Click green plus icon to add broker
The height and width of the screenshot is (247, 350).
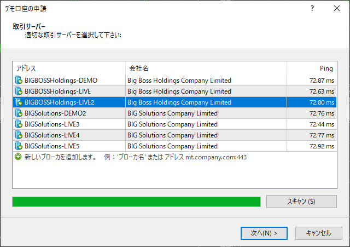(18, 157)
